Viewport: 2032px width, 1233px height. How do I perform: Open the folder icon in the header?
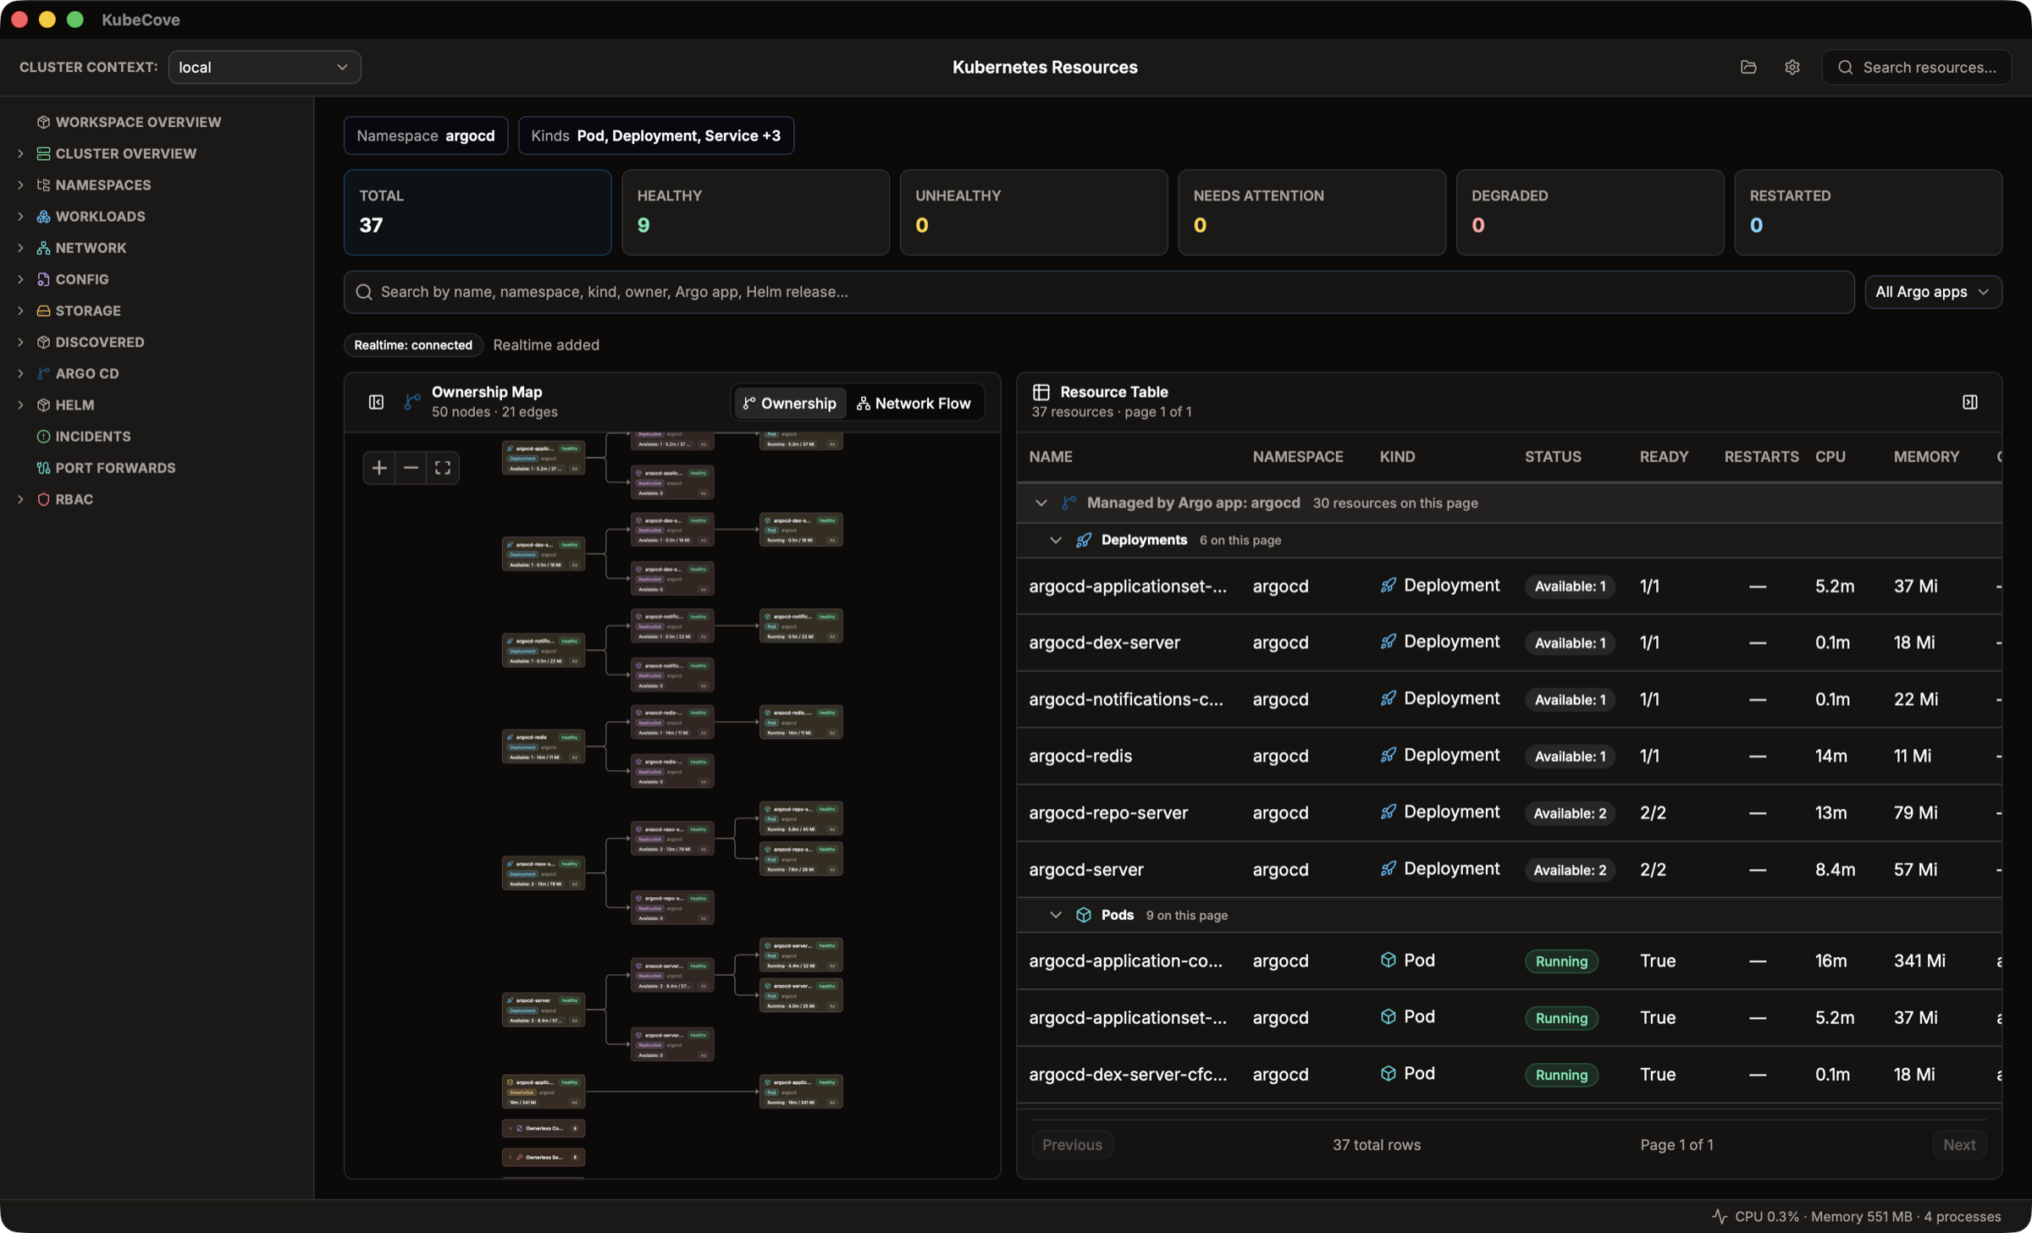click(1748, 67)
